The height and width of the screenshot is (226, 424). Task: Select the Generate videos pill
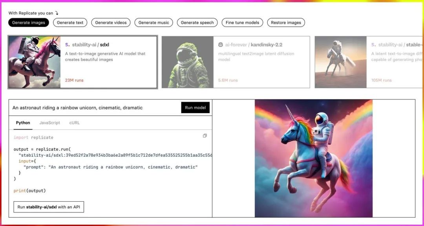point(111,23)
